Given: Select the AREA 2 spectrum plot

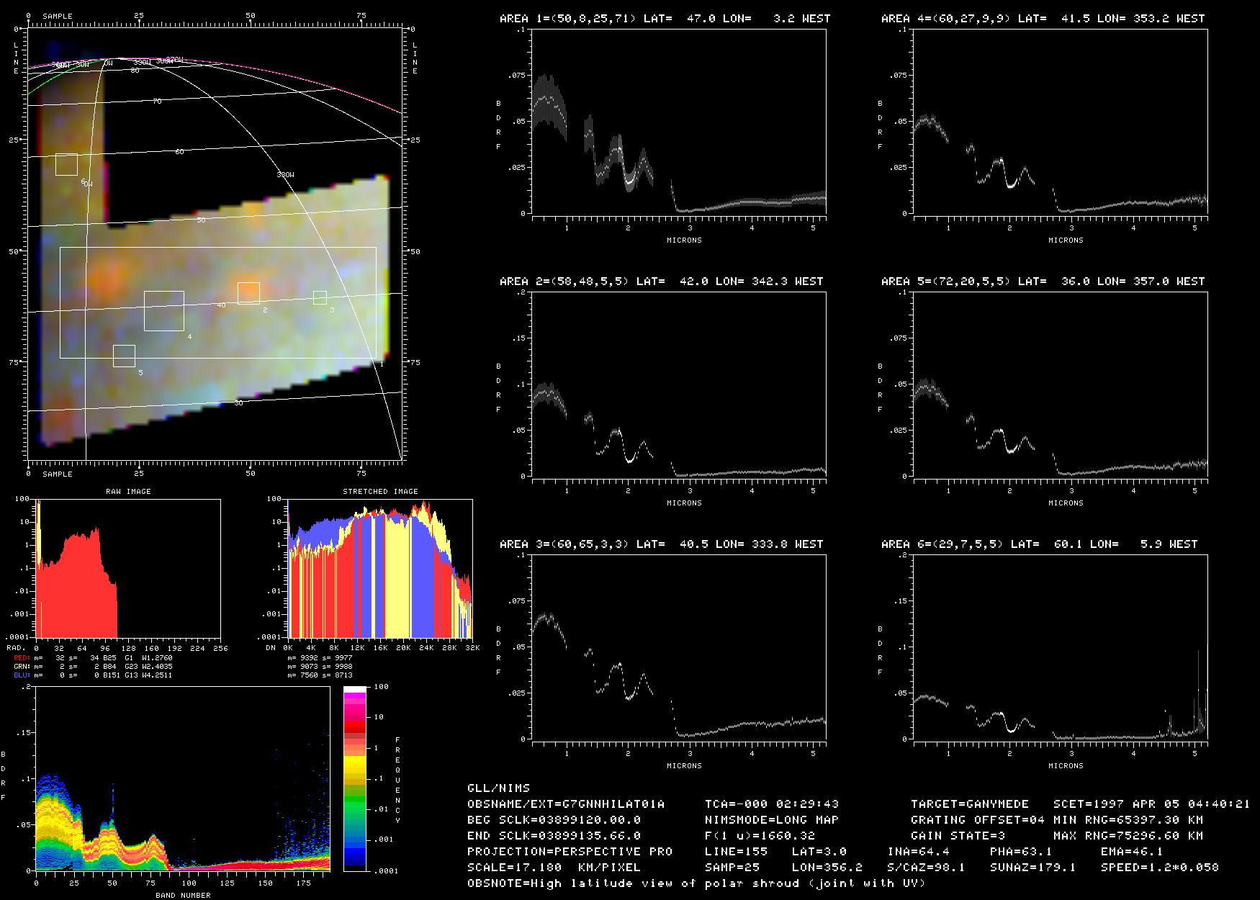Looking at the screenshot, I should point(679,384).
